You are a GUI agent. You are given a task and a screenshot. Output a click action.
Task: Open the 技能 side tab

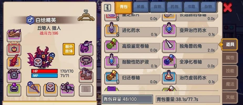[230, 71]
